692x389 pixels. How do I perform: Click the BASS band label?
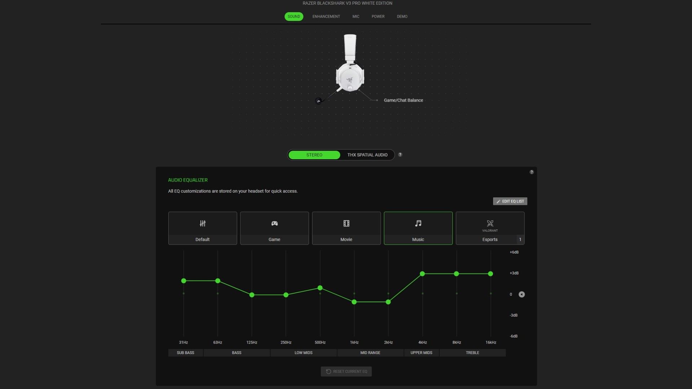point(237,353)
